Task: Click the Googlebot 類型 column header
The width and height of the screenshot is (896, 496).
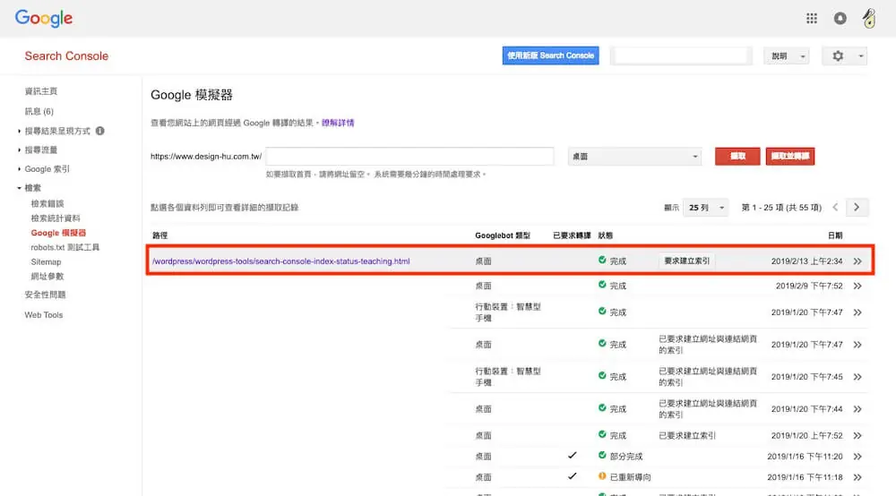Action: pyautogui.click(x=503, y=235)
